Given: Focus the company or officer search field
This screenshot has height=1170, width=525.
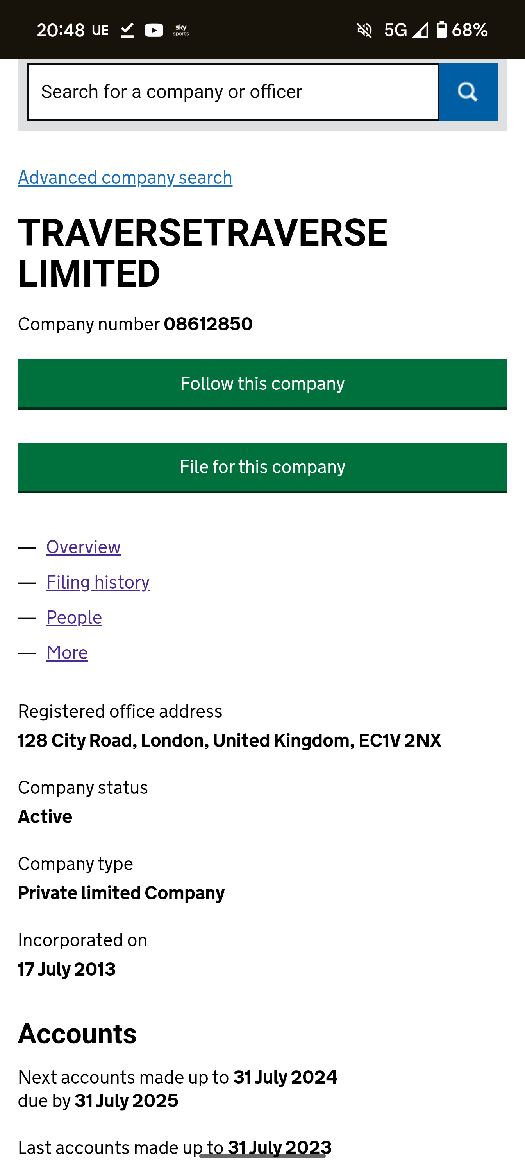Looking at the screenshot, I should pyautogui.click(x=233, y=92).
